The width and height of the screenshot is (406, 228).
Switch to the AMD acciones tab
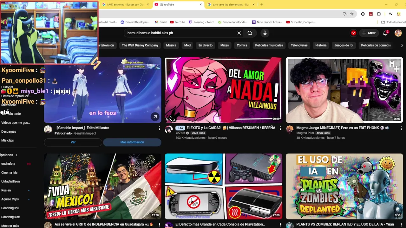click(x=125, y=4)
